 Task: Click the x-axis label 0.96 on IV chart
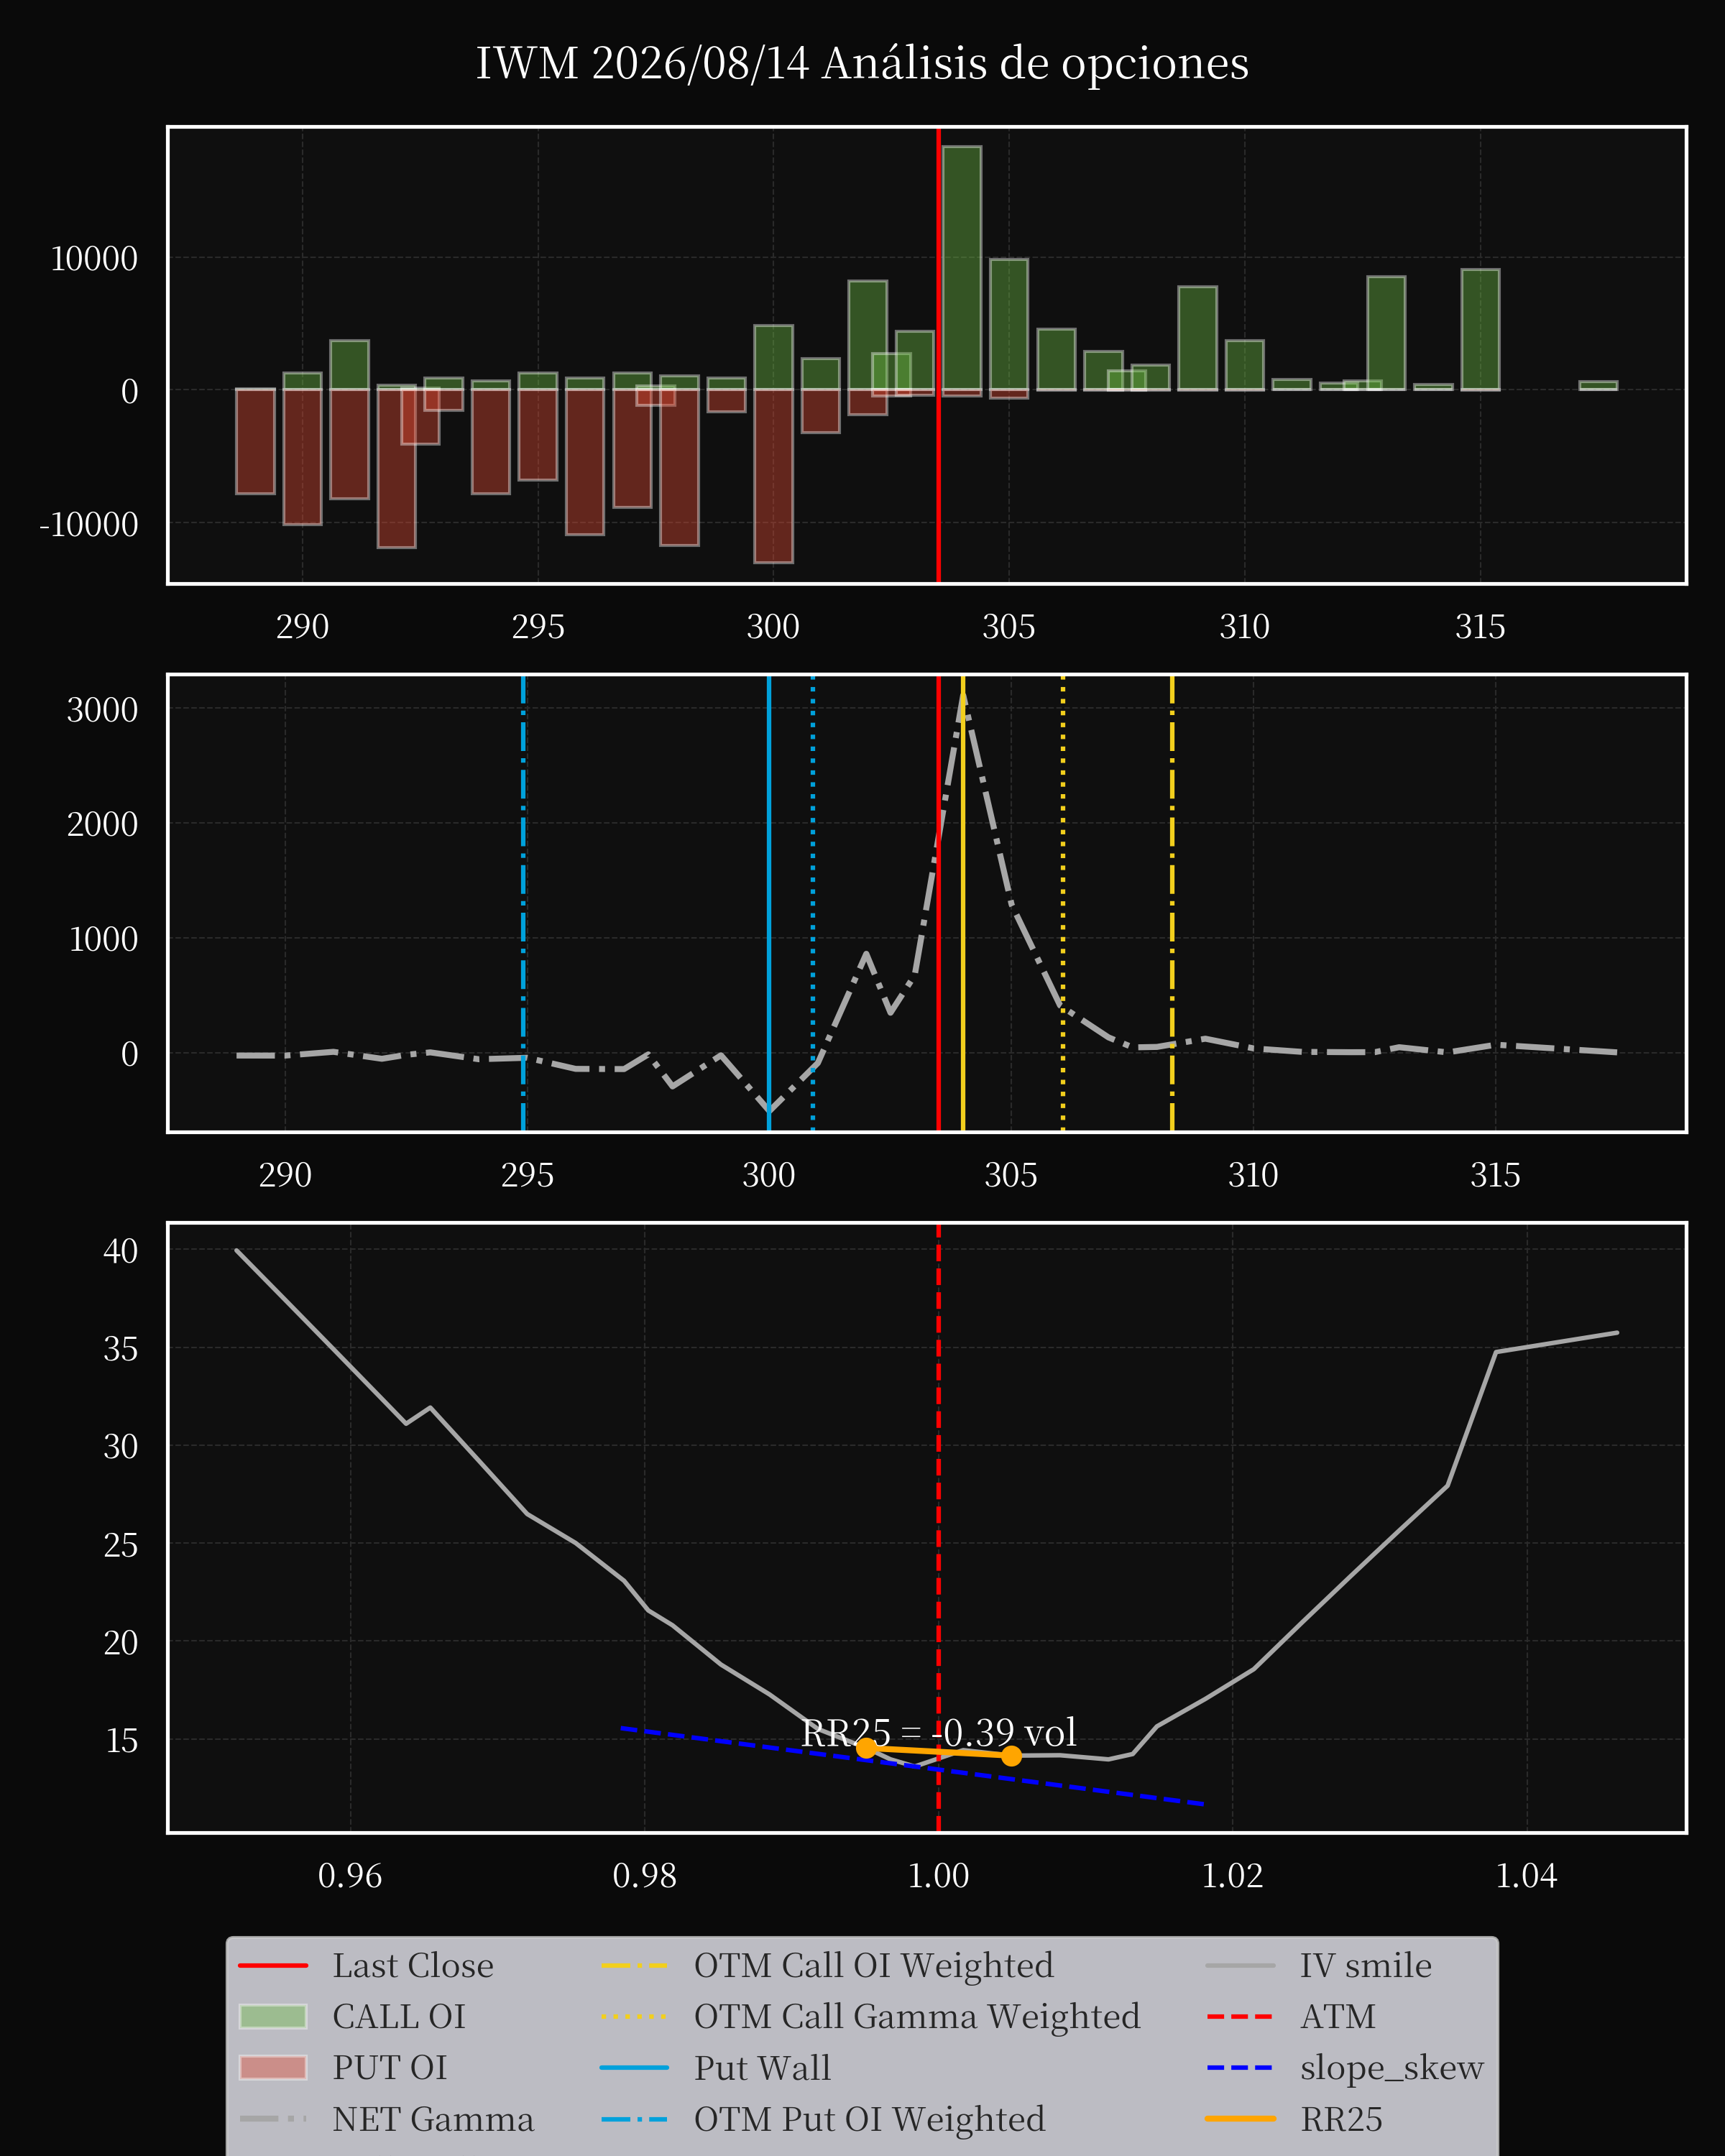(x=350, y=1875)
